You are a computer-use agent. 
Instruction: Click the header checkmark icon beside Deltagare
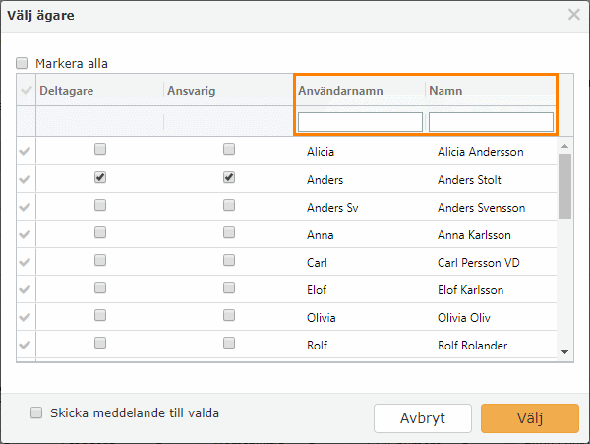tap(27, 90)
